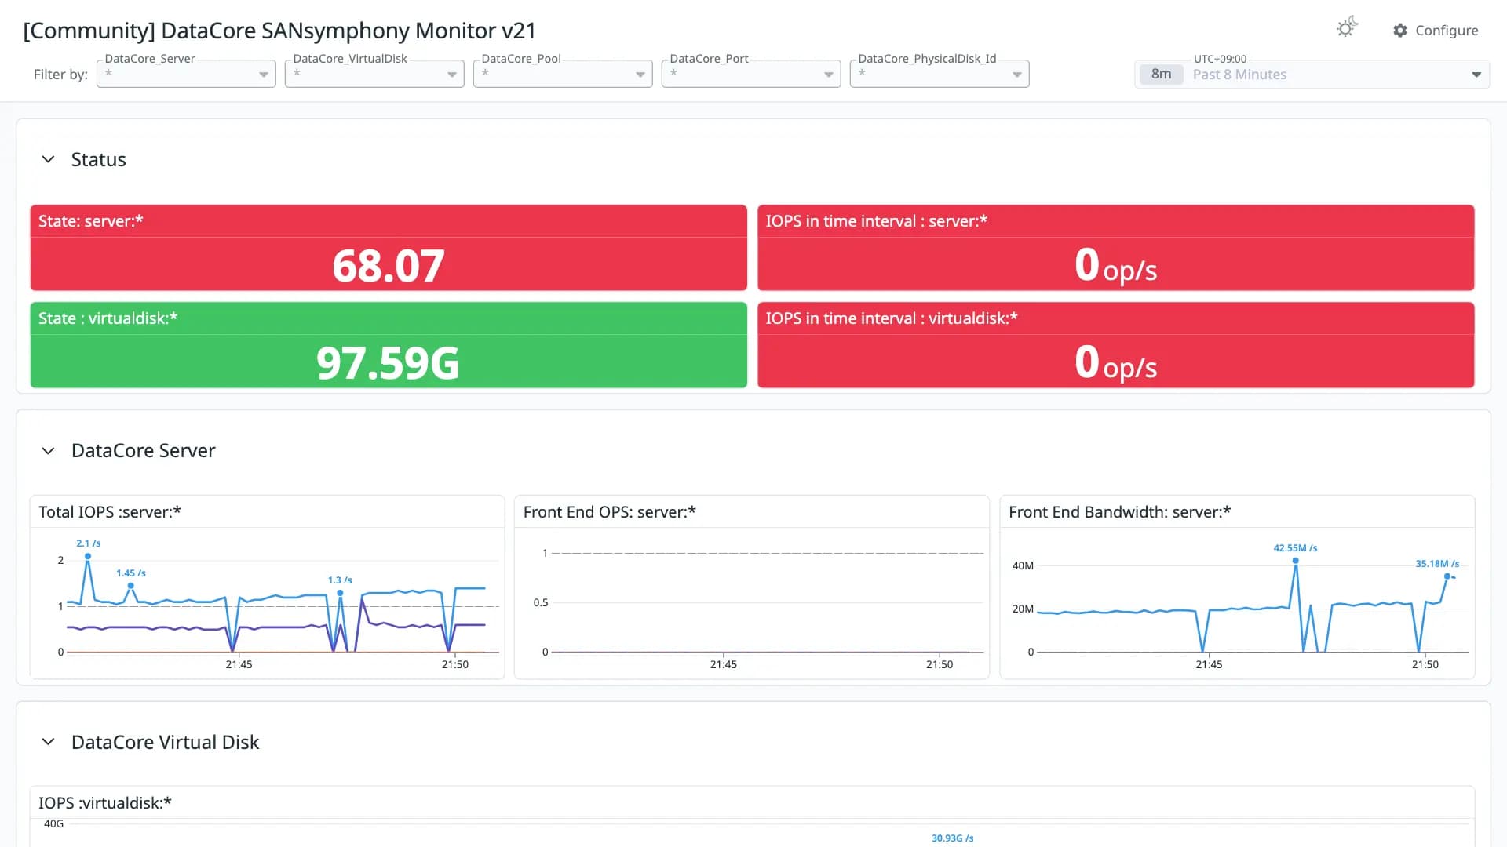Click the Status section heading
Screen dimensions: 1507x847
[x=98, y=160]
